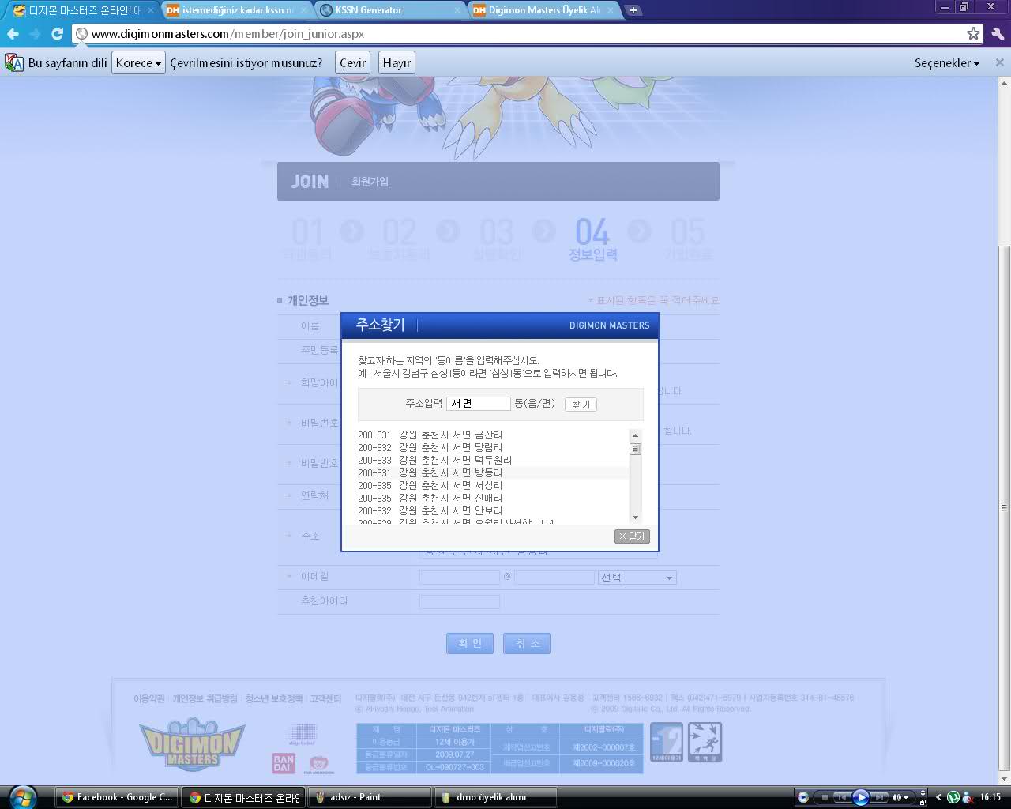This screenshot has height=809, width=1011.
Task: Reload the current page
Action: coord(57,34)
